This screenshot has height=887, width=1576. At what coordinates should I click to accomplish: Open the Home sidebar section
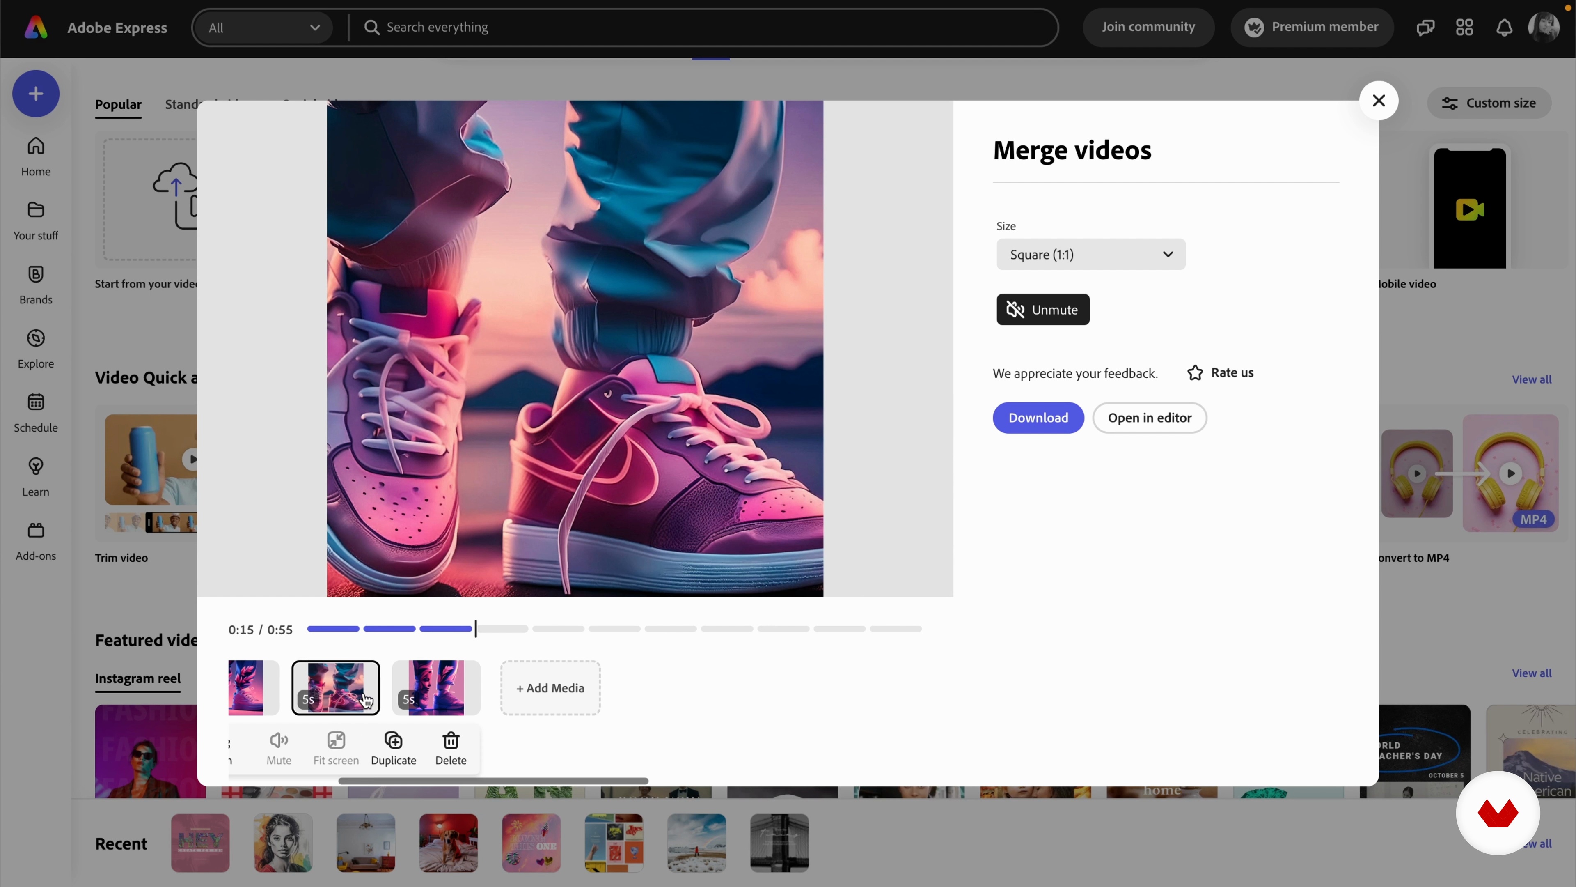[x=35, y=157]
